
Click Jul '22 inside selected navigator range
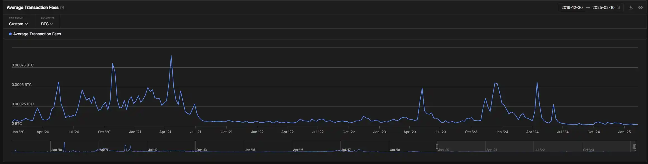click(x=539, y=150)
